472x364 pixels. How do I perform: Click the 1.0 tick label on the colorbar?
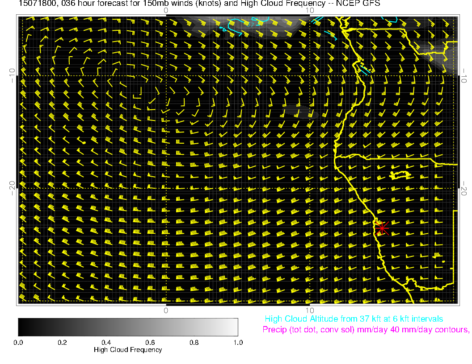pos(238,343)
